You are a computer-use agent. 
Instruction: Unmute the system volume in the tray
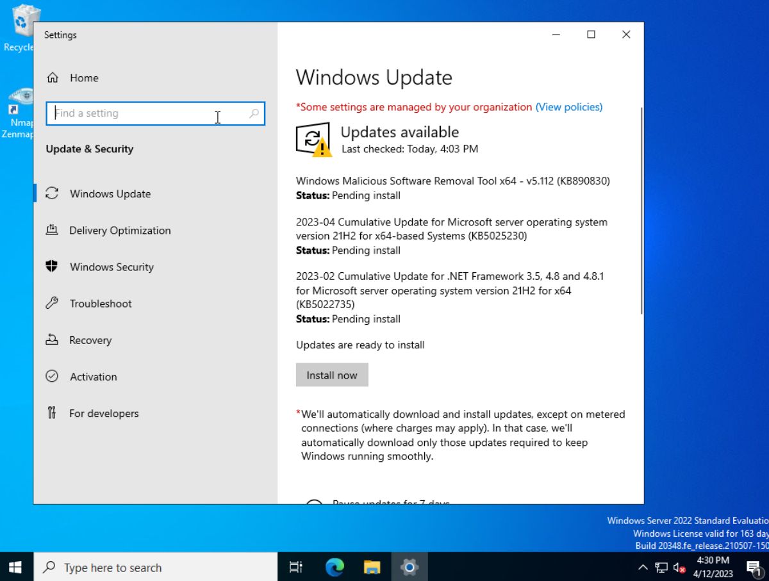pyautogui.click(x=677, y=567)
